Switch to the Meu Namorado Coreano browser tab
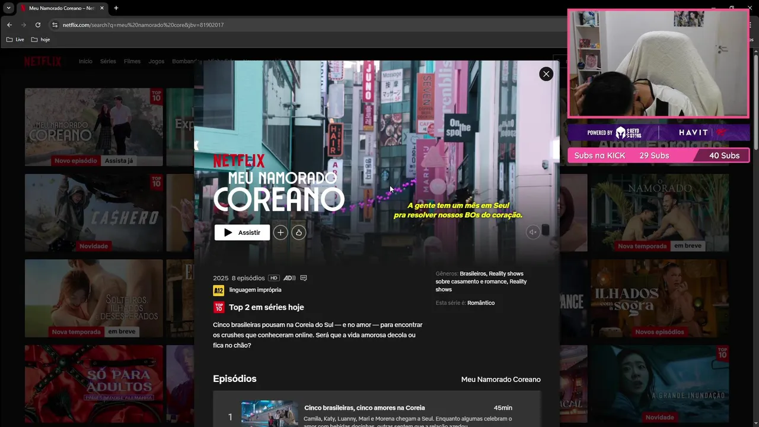The width and height of the screenshot is (759, 427). (62, 8)
